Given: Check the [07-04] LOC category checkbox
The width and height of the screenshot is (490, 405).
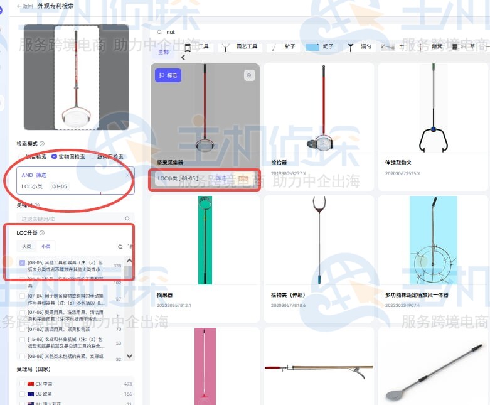Looking at the screenshot, I should pos(22,296).
